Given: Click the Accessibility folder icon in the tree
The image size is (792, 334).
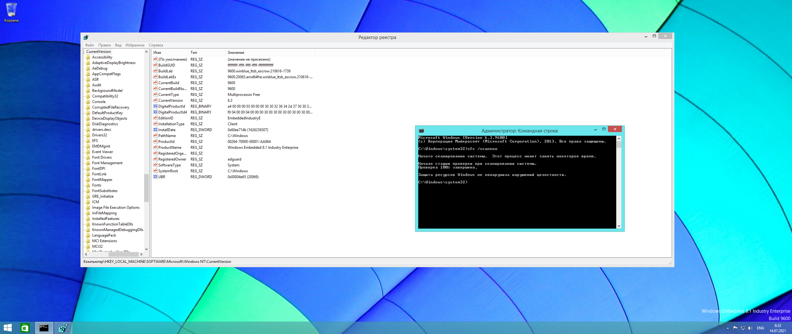Looking at the screenshot, I should tap(88, 57).
